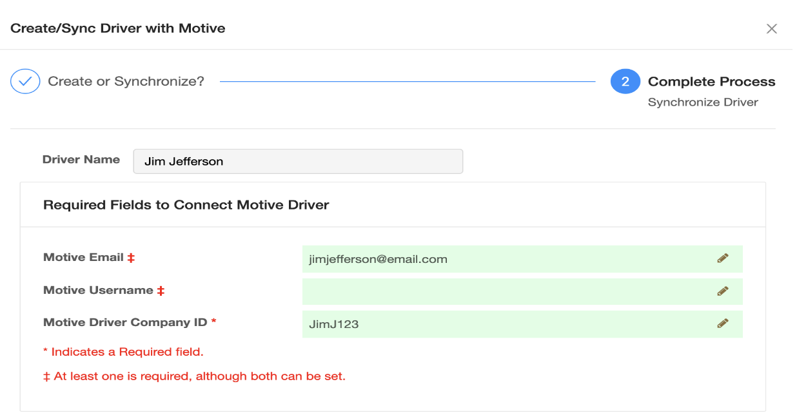Click the 'Driver Name' label

(81, 160)
